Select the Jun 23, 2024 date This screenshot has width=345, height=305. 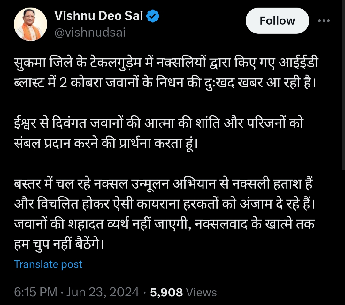[103, 292]
